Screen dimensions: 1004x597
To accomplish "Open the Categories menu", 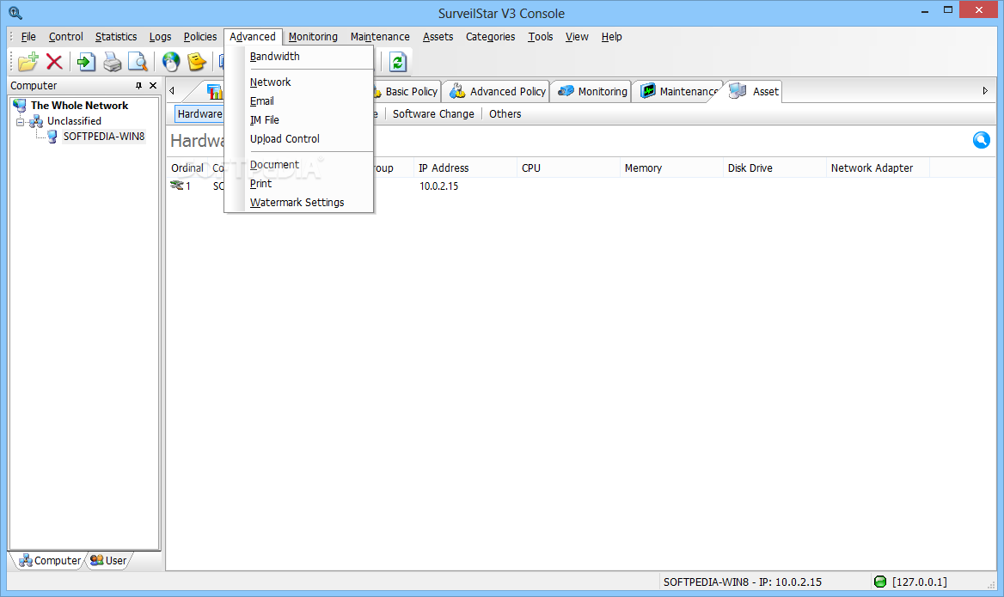I will coord(491,36).
